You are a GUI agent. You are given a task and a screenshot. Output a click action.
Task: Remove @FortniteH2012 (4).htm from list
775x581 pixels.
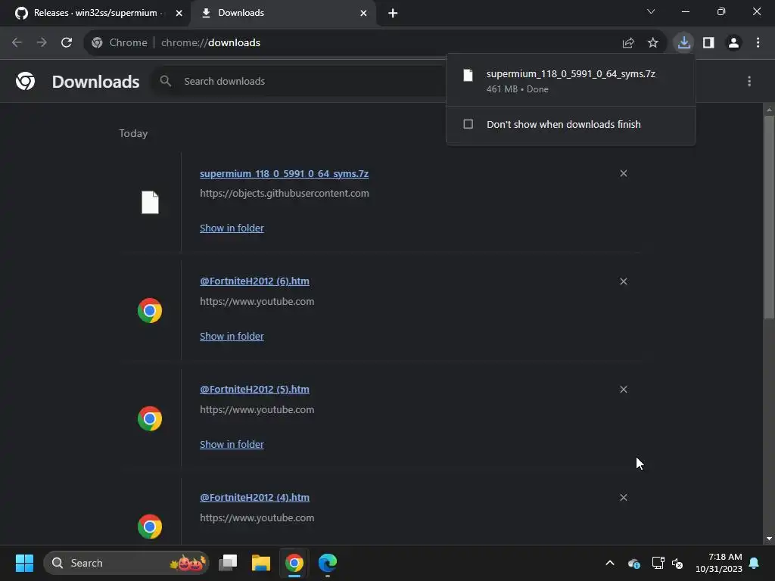pyautogui.click(x=624, y=498)
